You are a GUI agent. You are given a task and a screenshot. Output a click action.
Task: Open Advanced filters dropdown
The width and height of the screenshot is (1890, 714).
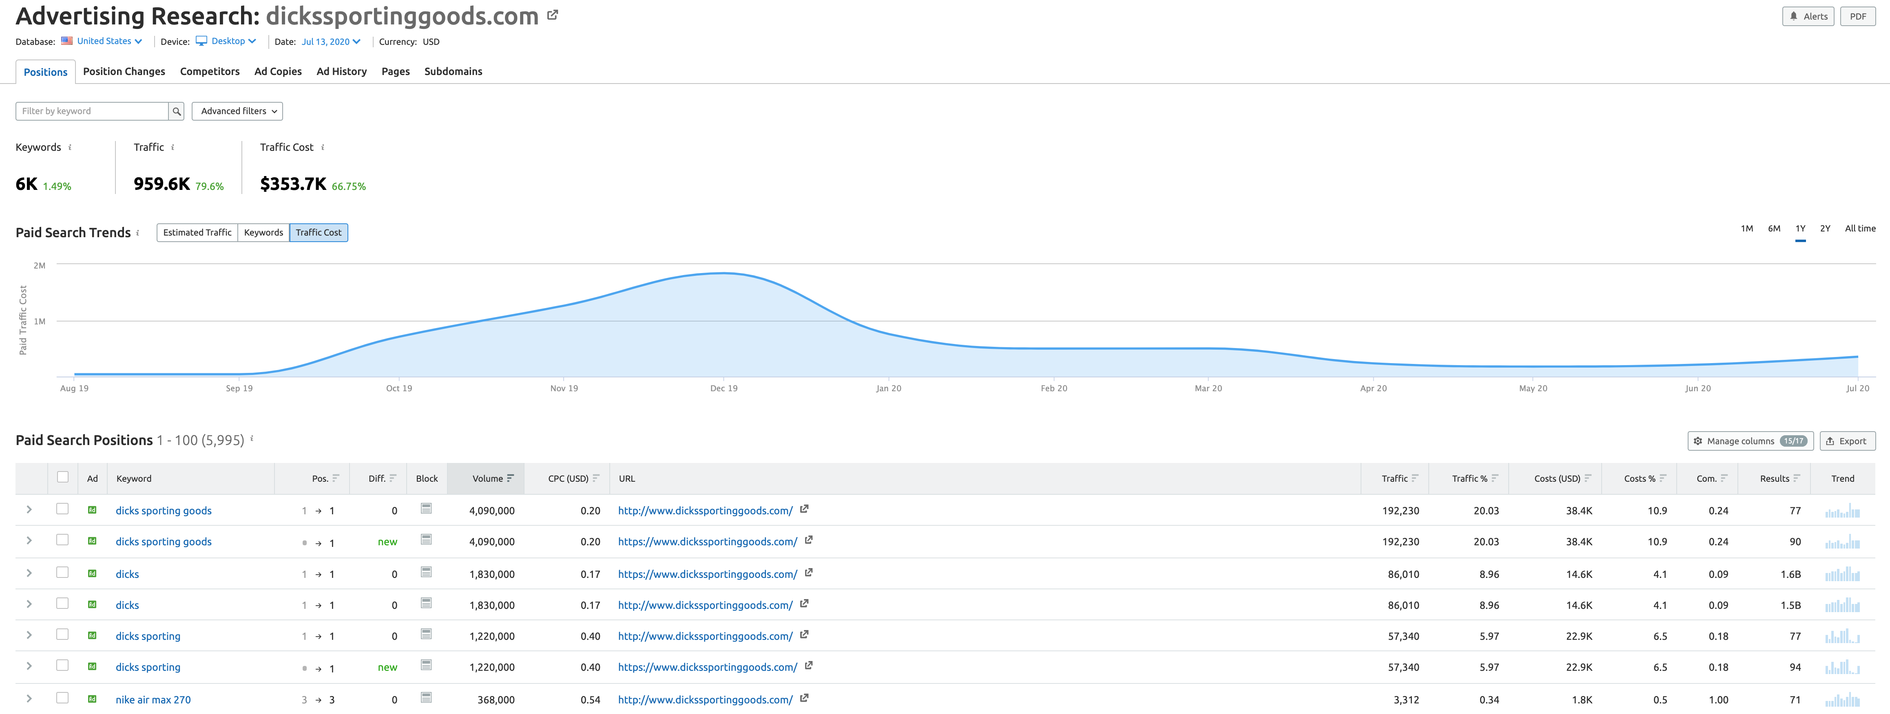(x=237, y=111)
